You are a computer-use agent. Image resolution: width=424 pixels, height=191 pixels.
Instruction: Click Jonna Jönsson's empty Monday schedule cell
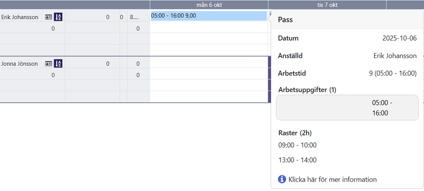pos(209,62)
